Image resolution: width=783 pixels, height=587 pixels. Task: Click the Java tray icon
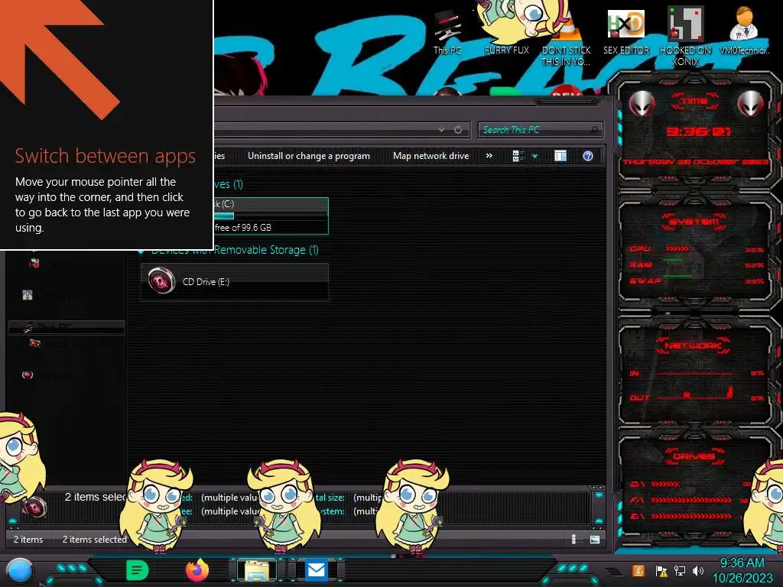pos(638,570)
